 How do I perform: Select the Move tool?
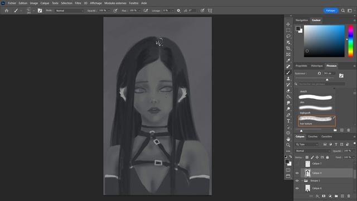click(288, 24)
